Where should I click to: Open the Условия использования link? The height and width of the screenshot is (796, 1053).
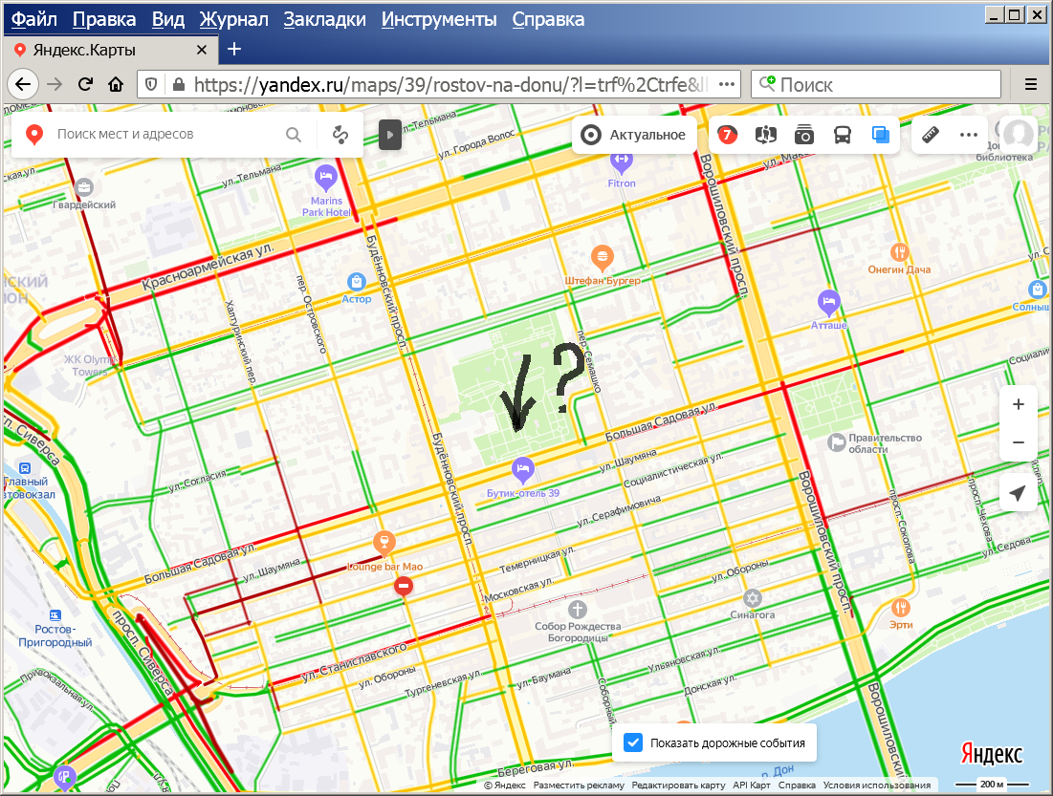[x=877, y=785]
